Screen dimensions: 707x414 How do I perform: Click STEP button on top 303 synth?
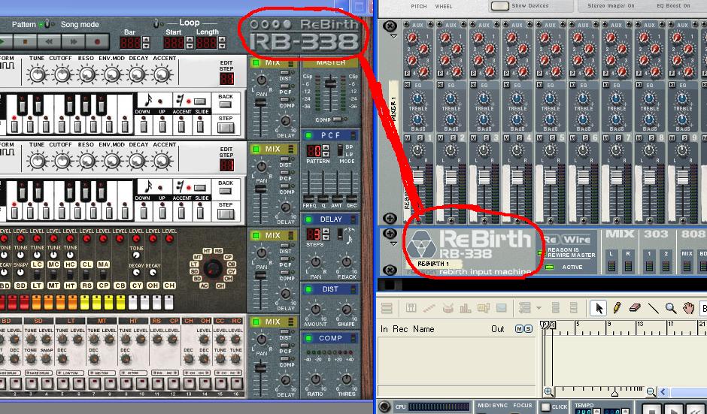[x=226, y=128]
